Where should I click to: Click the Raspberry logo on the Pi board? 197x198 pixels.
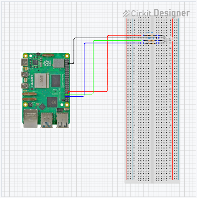(x=47, y=63)
